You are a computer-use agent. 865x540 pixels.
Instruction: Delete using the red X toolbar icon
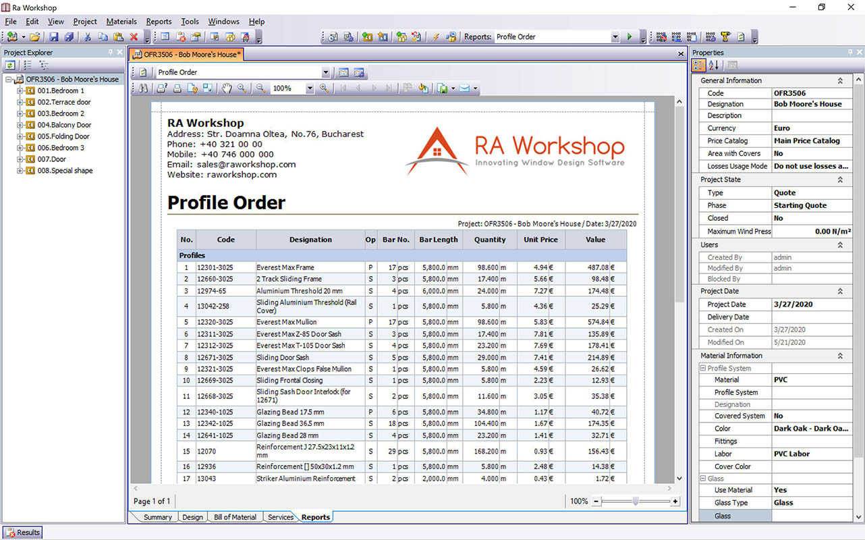pos(134,37)
